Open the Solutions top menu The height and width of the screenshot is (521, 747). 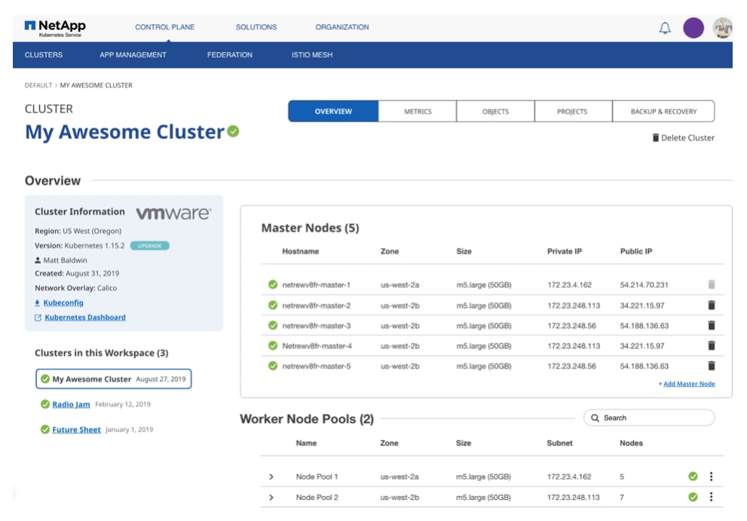256,27
